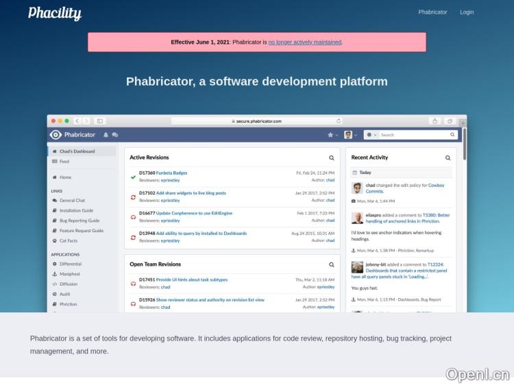Click the reload icon in address bar

coord(339,121)
